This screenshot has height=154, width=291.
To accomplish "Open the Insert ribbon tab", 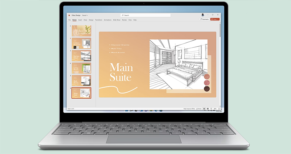I will pos(80,20).
